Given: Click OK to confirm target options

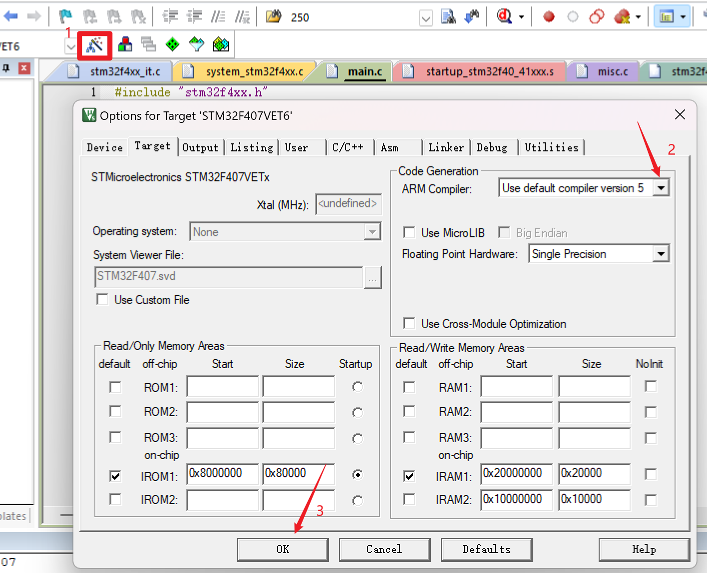Looking at the screenshot, I should pos(283,550).
